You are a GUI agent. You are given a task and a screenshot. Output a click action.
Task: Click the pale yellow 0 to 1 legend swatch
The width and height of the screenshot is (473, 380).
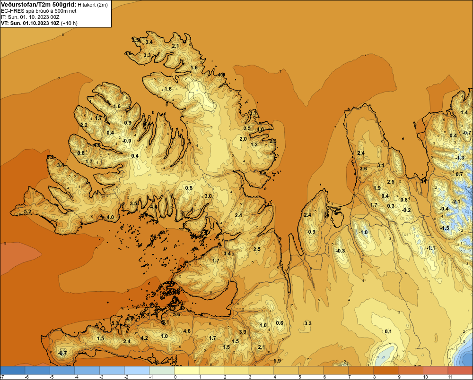(x=187, y=370)
